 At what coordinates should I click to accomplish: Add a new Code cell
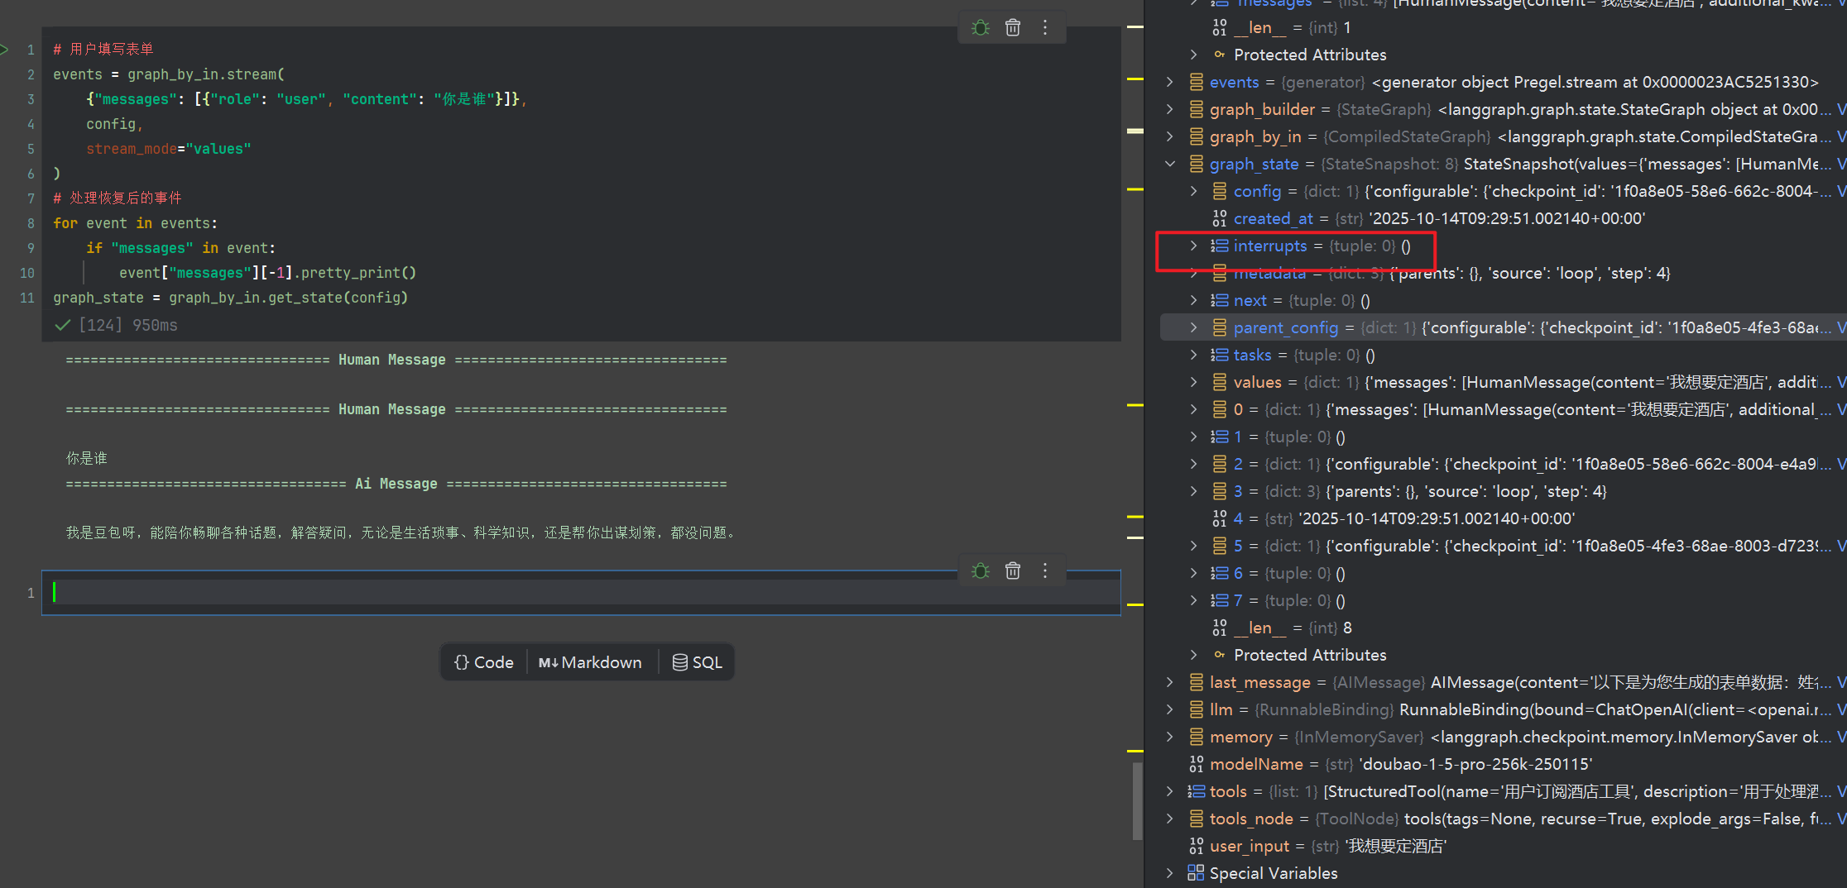point(484,662)
